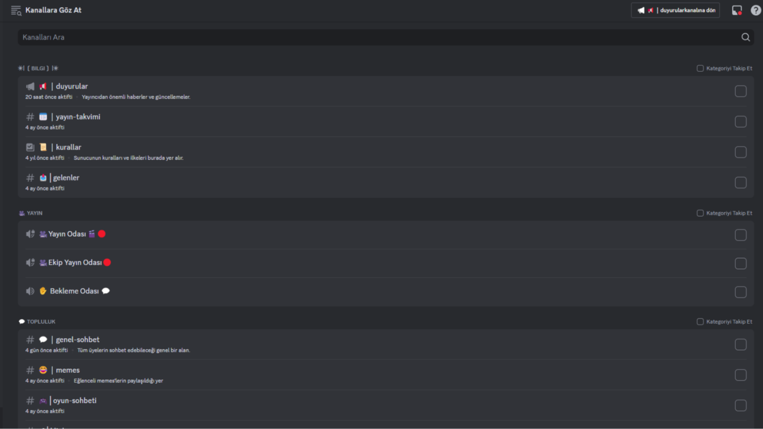The height and width of the screenshot is (429, 763).
Task: Click the duyurular announcement megaphone icon
Action: pyautogui.click(x=31, y=87)
